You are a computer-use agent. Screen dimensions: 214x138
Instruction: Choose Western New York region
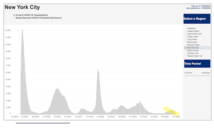tap(186, 56)
